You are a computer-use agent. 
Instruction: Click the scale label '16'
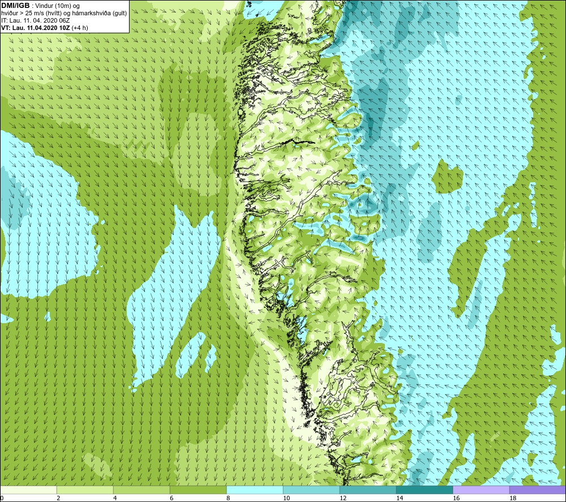456,499
